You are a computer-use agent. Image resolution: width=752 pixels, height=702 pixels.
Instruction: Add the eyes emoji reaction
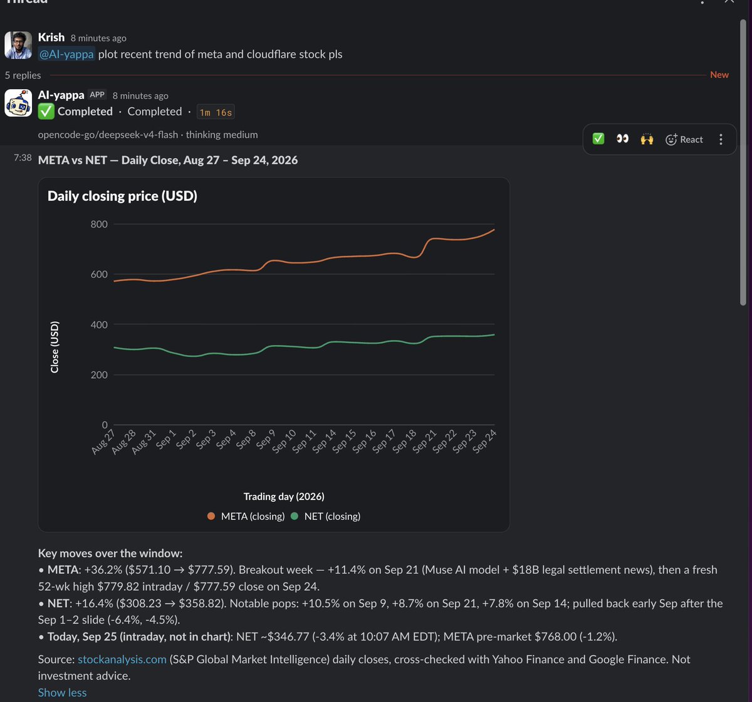622,139
